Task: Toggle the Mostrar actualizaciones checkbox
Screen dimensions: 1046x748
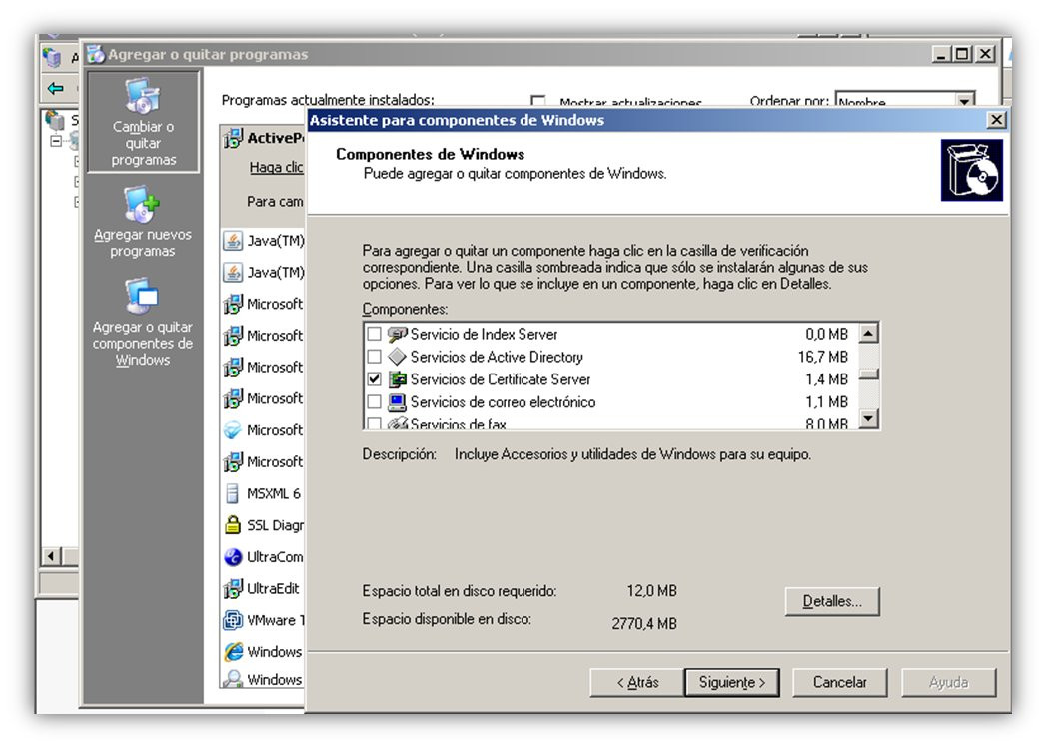Action: (537, 101)
